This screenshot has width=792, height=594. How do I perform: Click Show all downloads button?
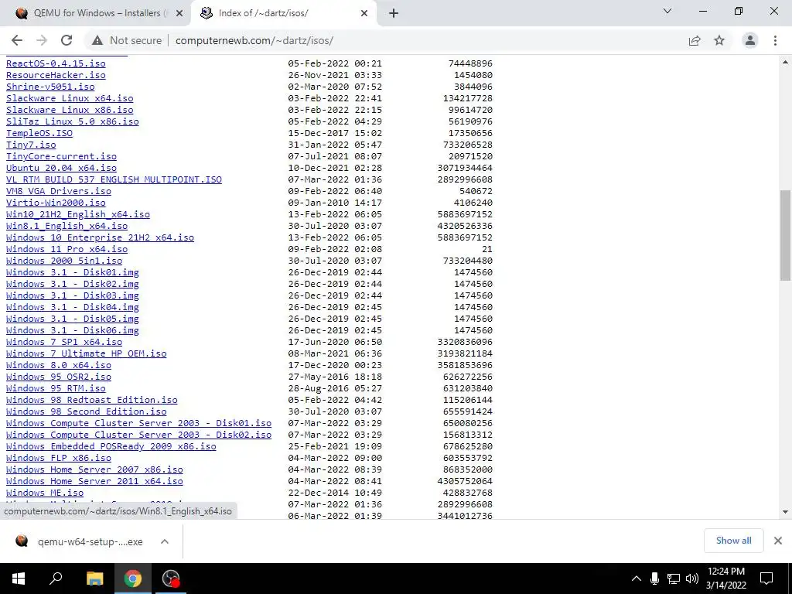733,541
